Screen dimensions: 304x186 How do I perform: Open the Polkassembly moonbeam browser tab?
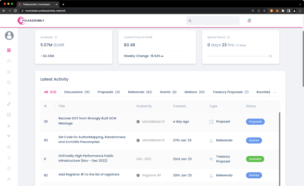tap(37, 4)
